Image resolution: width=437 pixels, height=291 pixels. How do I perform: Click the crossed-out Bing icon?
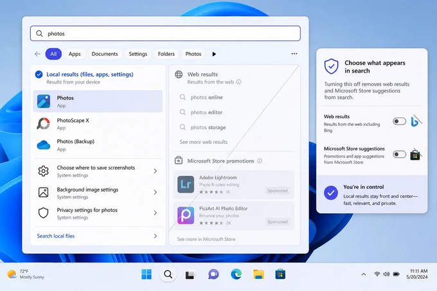pyautogui.click(x=416, y=121)
